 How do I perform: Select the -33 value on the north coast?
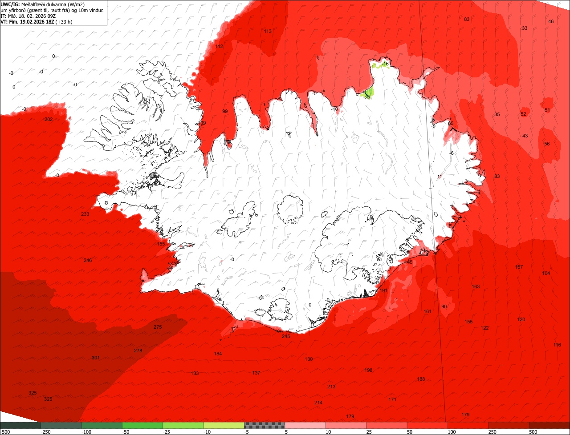point(367,97)
